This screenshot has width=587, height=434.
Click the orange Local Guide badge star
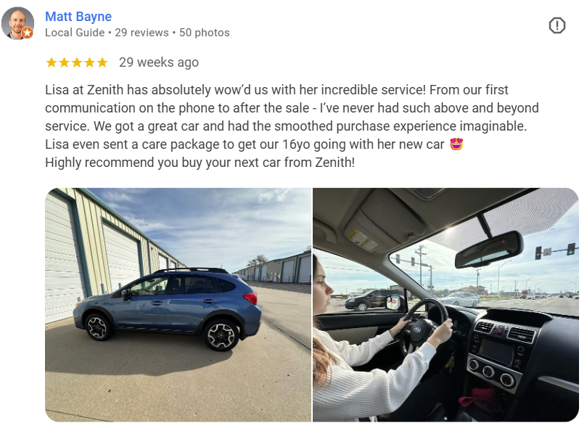(27, 33)
